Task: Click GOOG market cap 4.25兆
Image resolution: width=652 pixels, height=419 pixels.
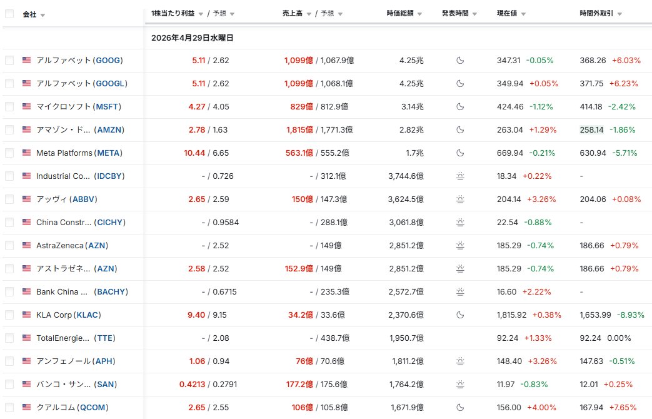Action: click(412, 60)
